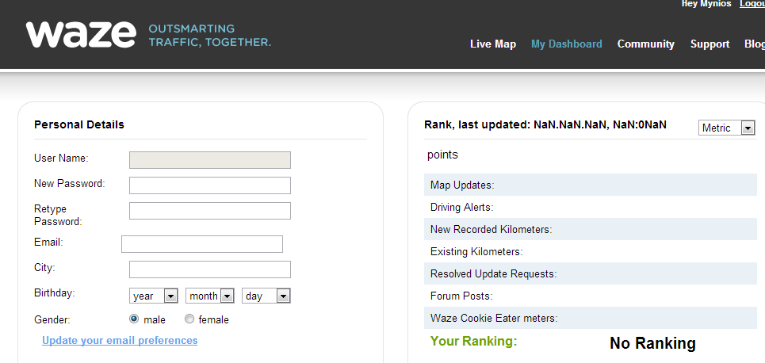Focus the Retype Password field
The height and width of the screenshot is (363, 765).
[210, 211]
